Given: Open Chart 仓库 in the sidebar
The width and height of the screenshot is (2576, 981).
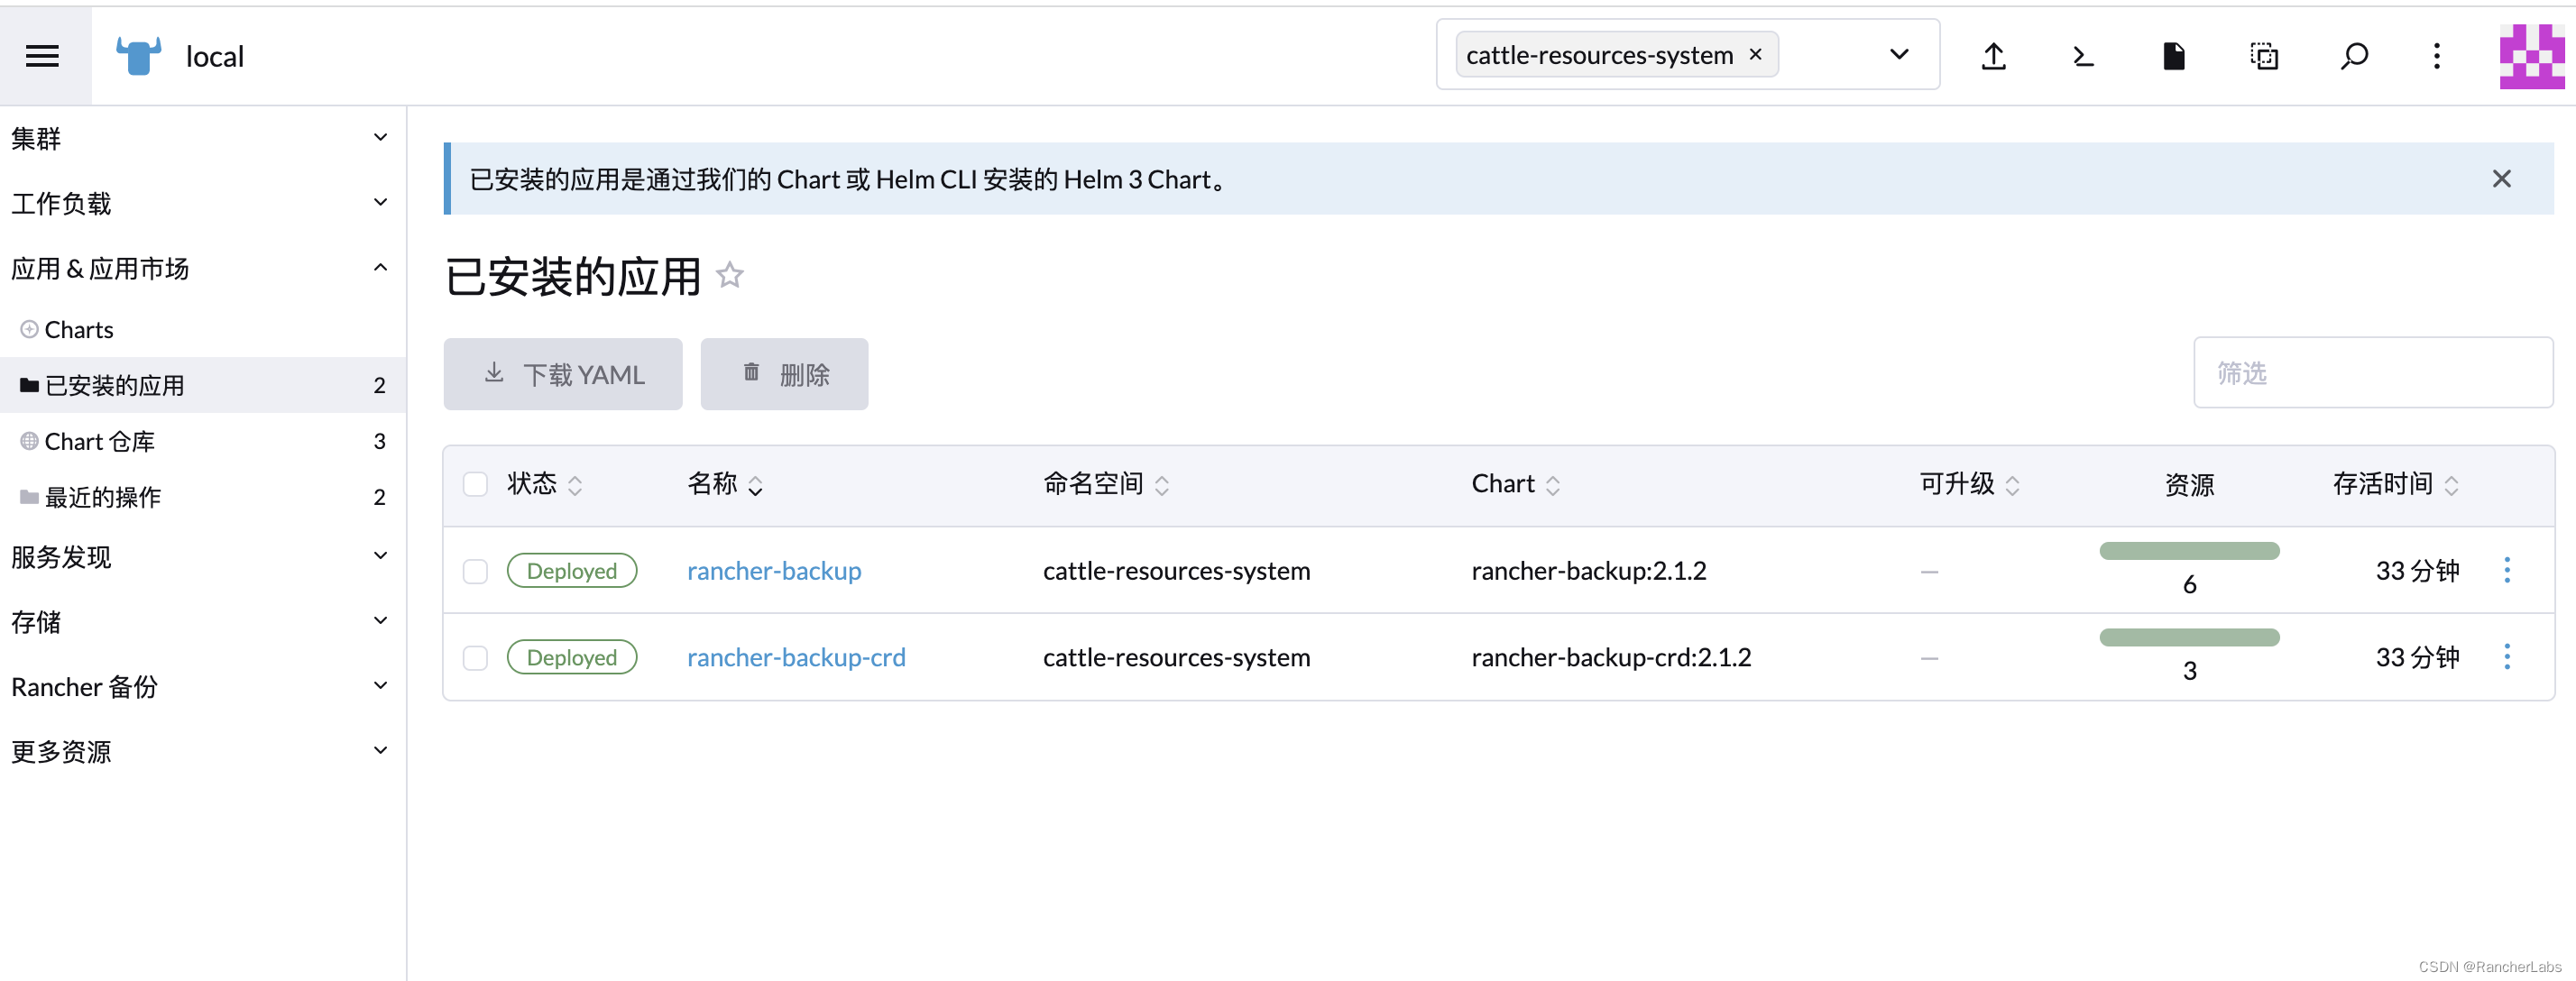Looking at the screenshot, I should [99, 442].
